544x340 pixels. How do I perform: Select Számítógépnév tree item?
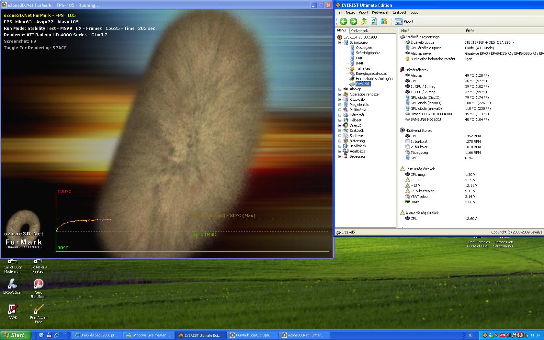pyautogui.click(x=368, y=53)
